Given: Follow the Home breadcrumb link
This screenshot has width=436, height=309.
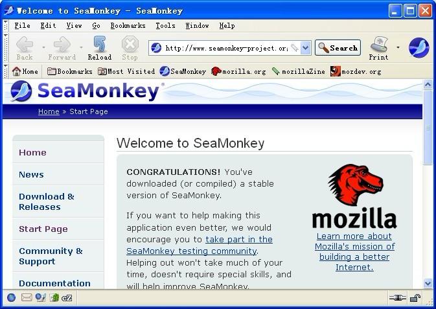Looking at the screenshot, I should [x=49, y=111].
